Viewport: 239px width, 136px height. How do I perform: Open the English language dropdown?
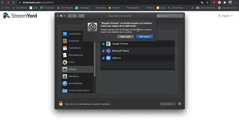pos(226,16)
